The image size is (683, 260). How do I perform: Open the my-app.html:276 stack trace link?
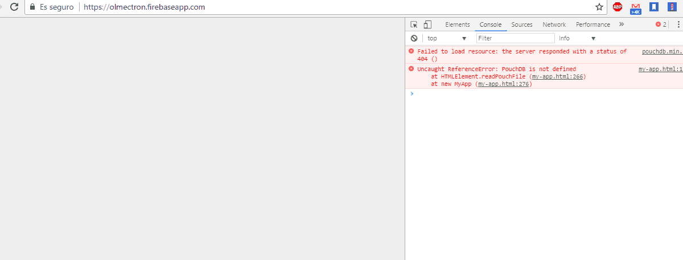pos(503,84)
